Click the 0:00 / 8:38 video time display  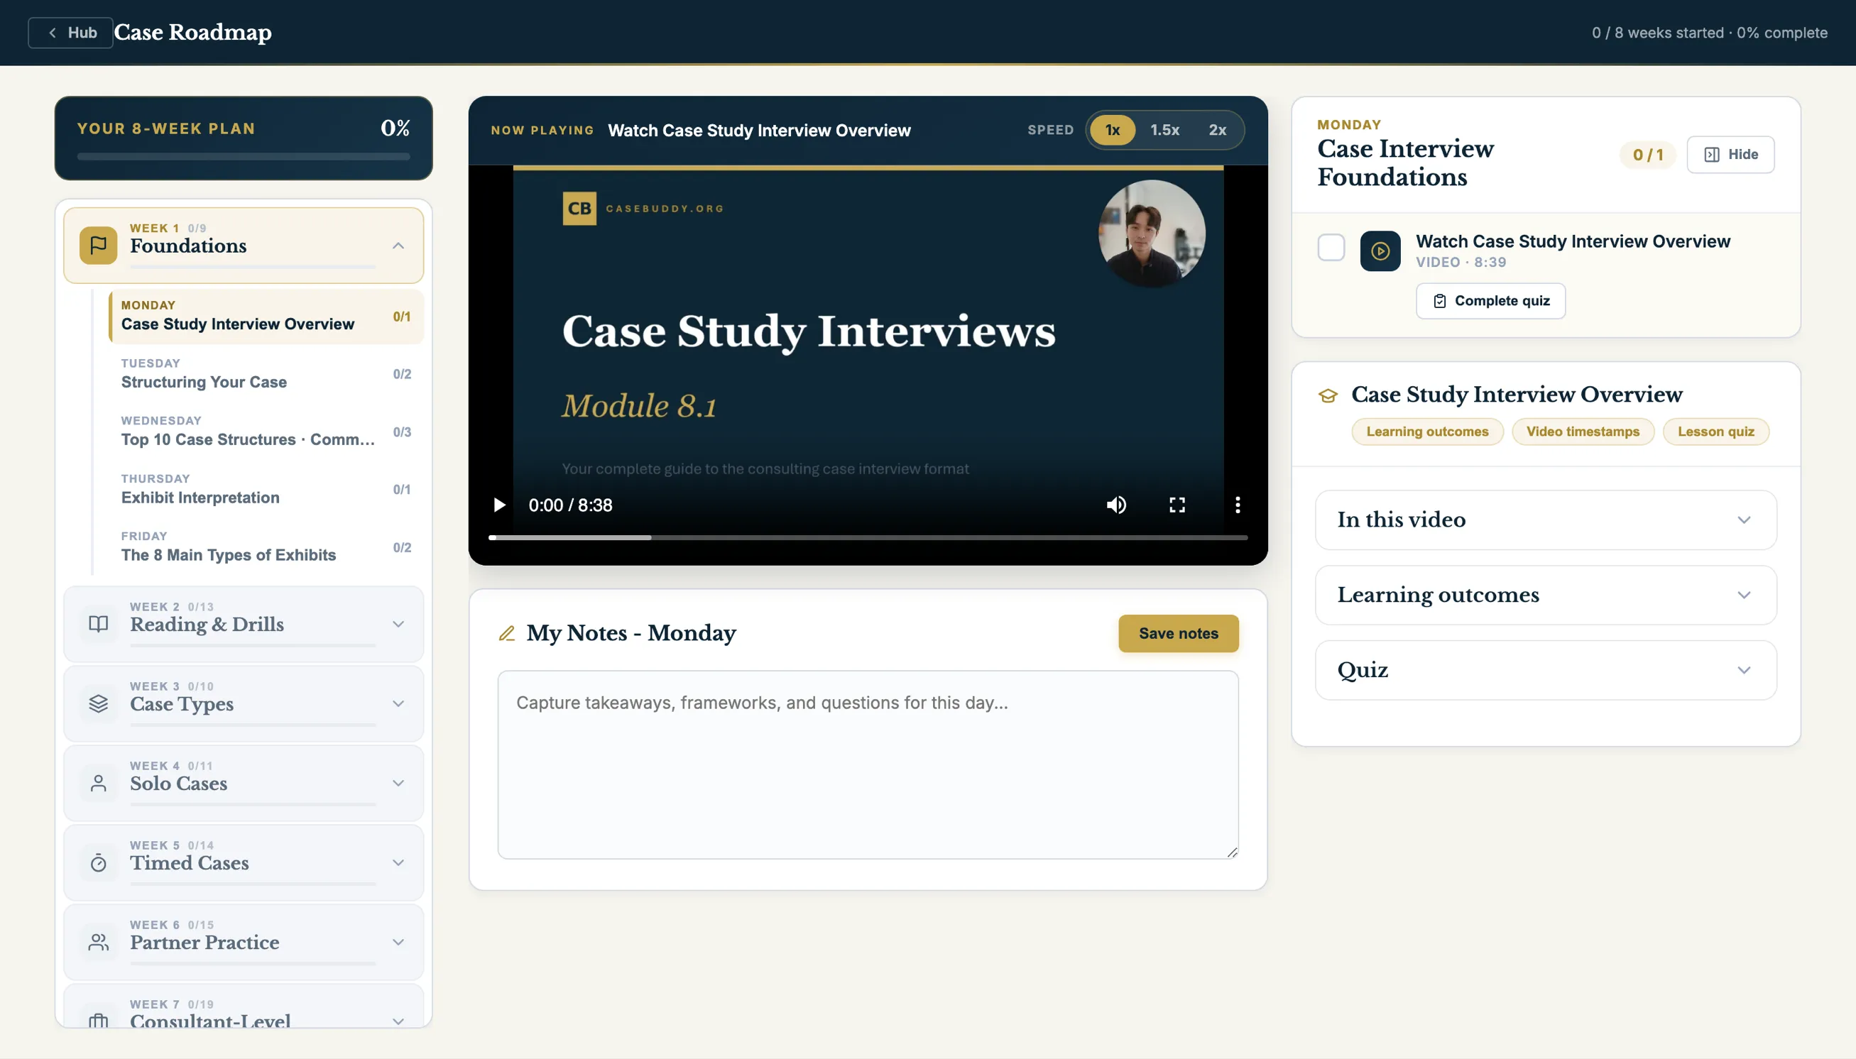click(x=570, y=505)
